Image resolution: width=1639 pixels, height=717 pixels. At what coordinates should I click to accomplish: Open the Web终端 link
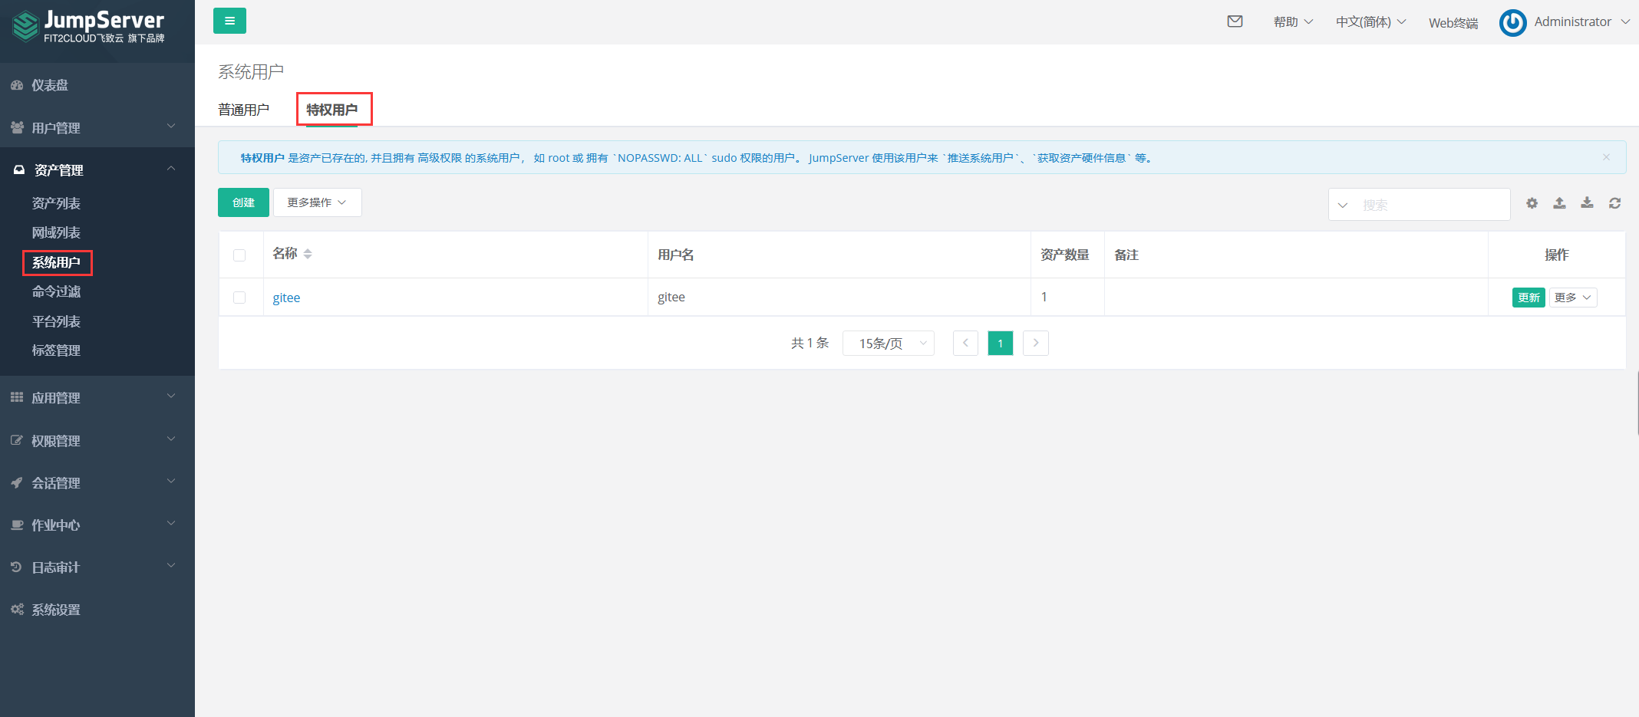1453,23
